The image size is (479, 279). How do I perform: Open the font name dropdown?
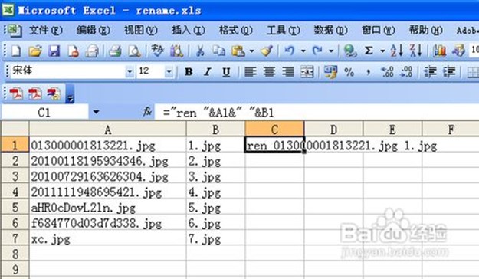click(130, 72)
